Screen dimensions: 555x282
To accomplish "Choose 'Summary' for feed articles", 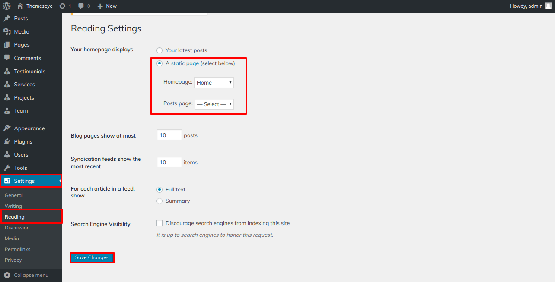I will tap(159, 201).
